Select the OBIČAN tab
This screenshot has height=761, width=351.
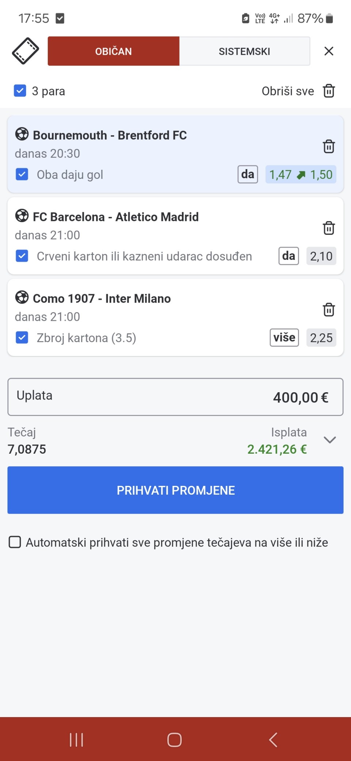click(x=113, y=51)
